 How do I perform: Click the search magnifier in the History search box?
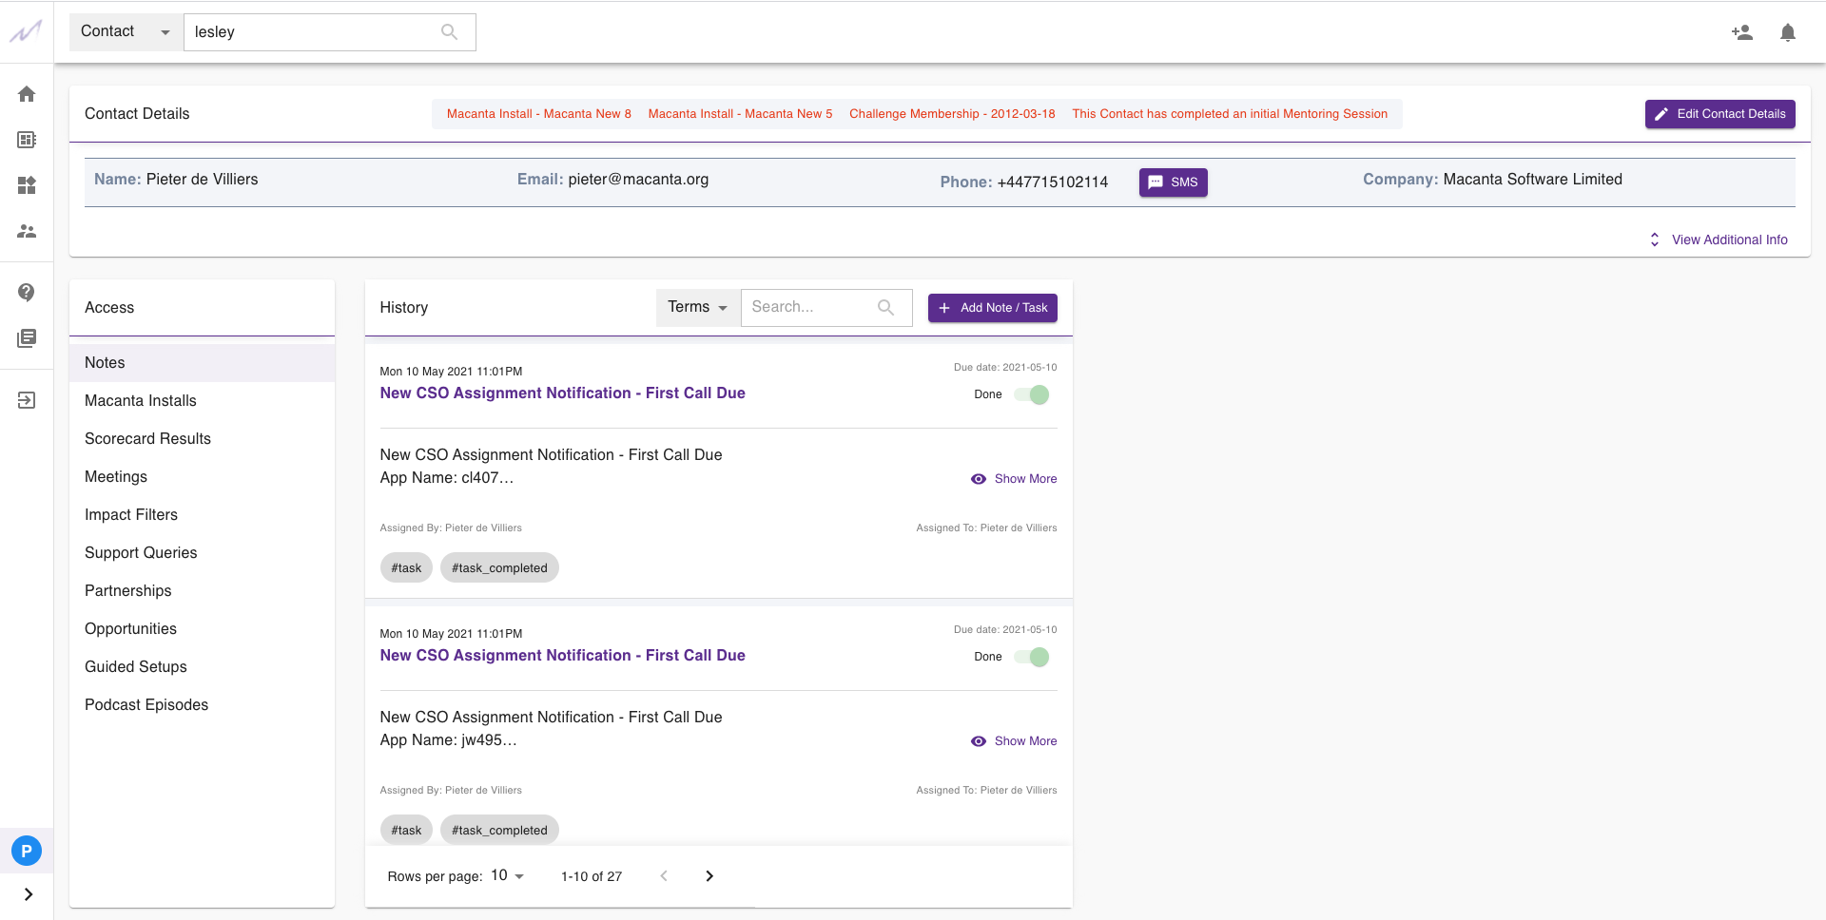coord(885,307)
